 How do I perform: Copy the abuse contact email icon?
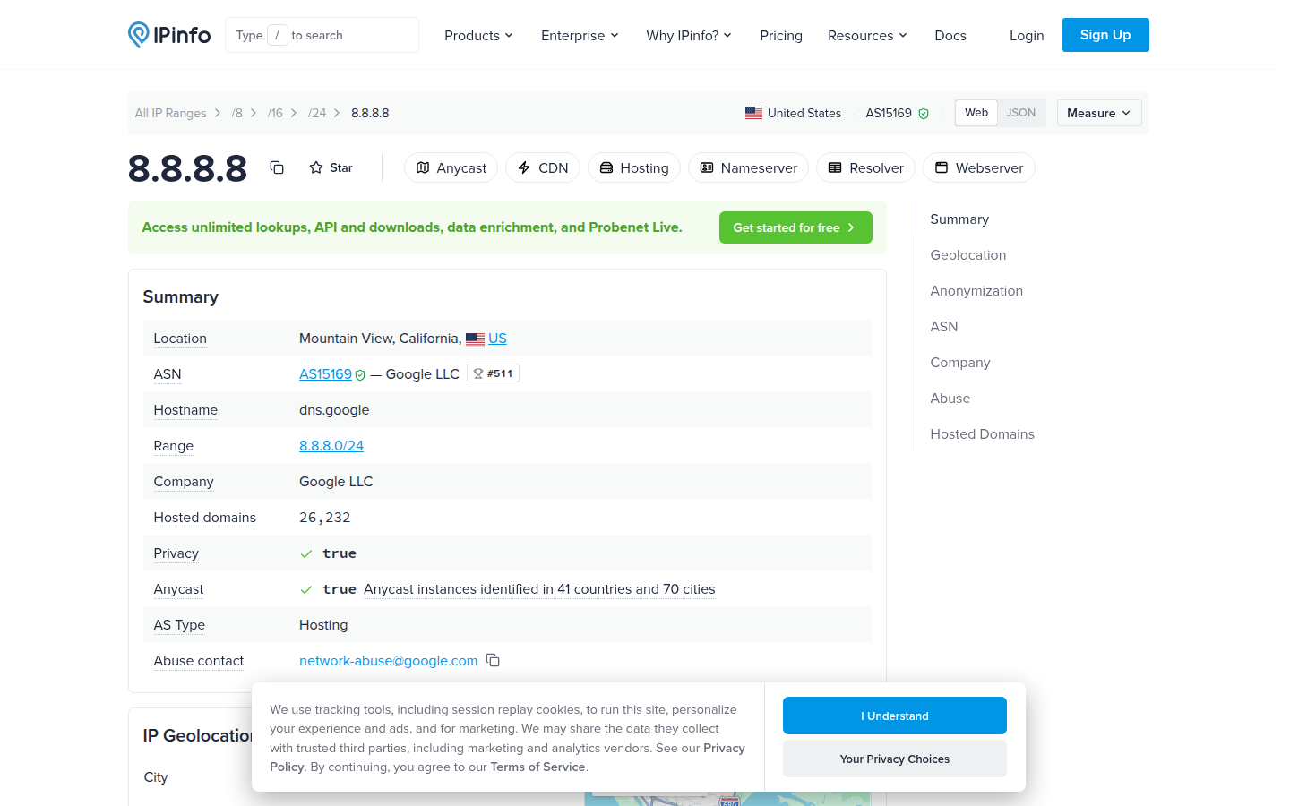493,660
